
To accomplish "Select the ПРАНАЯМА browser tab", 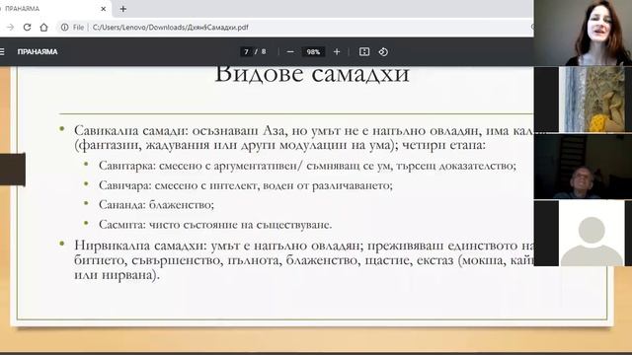I will (x=55, y=9).
